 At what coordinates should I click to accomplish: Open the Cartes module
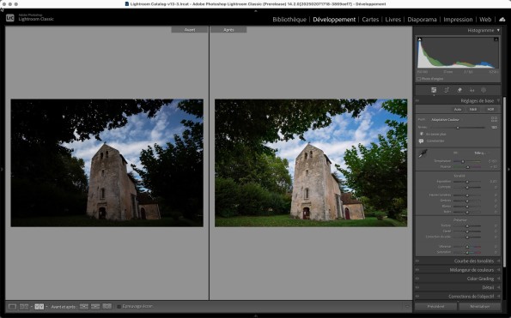(370, 20)
